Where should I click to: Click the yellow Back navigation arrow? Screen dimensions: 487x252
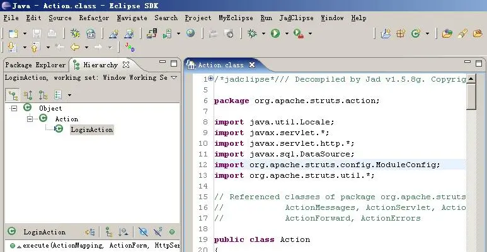pyautogui.click(x=75, y=47)
